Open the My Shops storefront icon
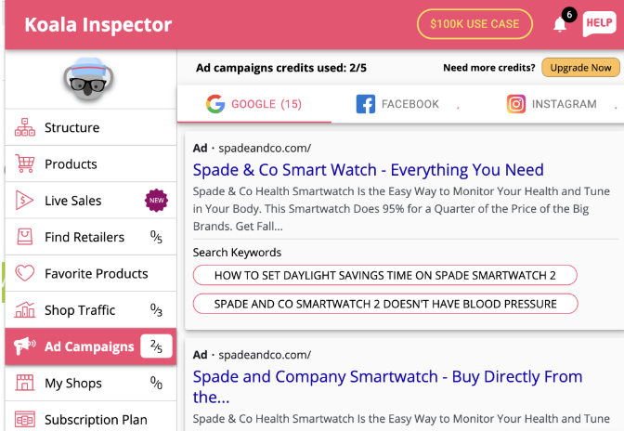The height and width of the screenshot is (431, 624). tap(25, 383)
